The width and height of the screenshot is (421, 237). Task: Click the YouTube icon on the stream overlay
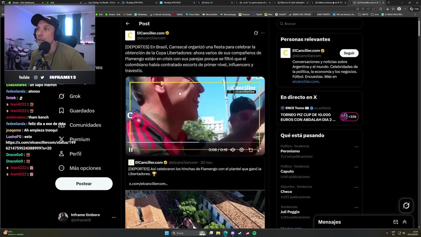point(24,77)
